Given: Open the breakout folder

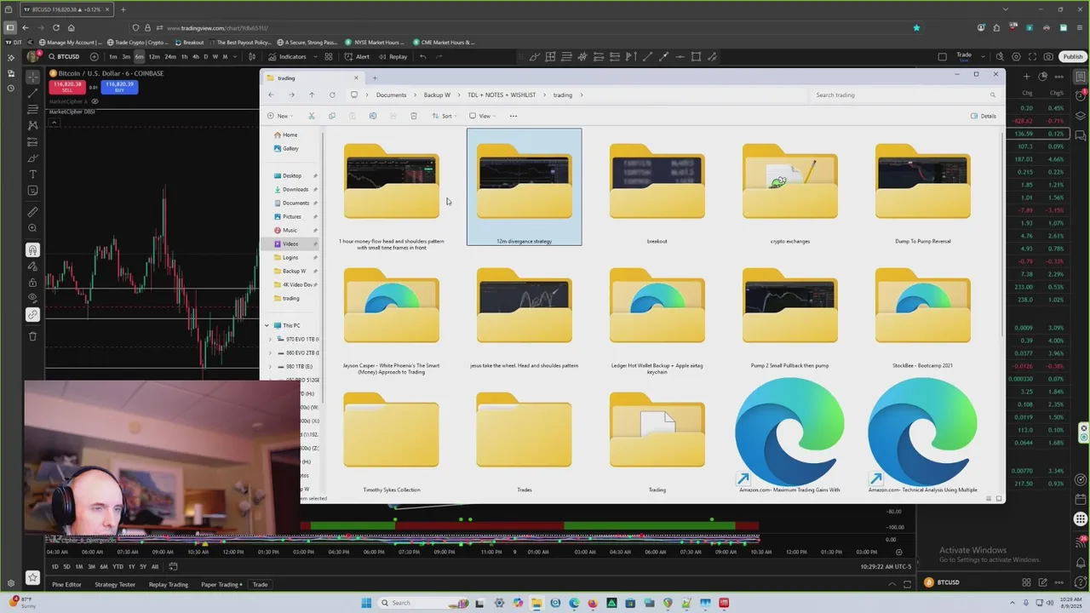Looking at the screenshot, I should pyautogui.click(x=657, y=187).
